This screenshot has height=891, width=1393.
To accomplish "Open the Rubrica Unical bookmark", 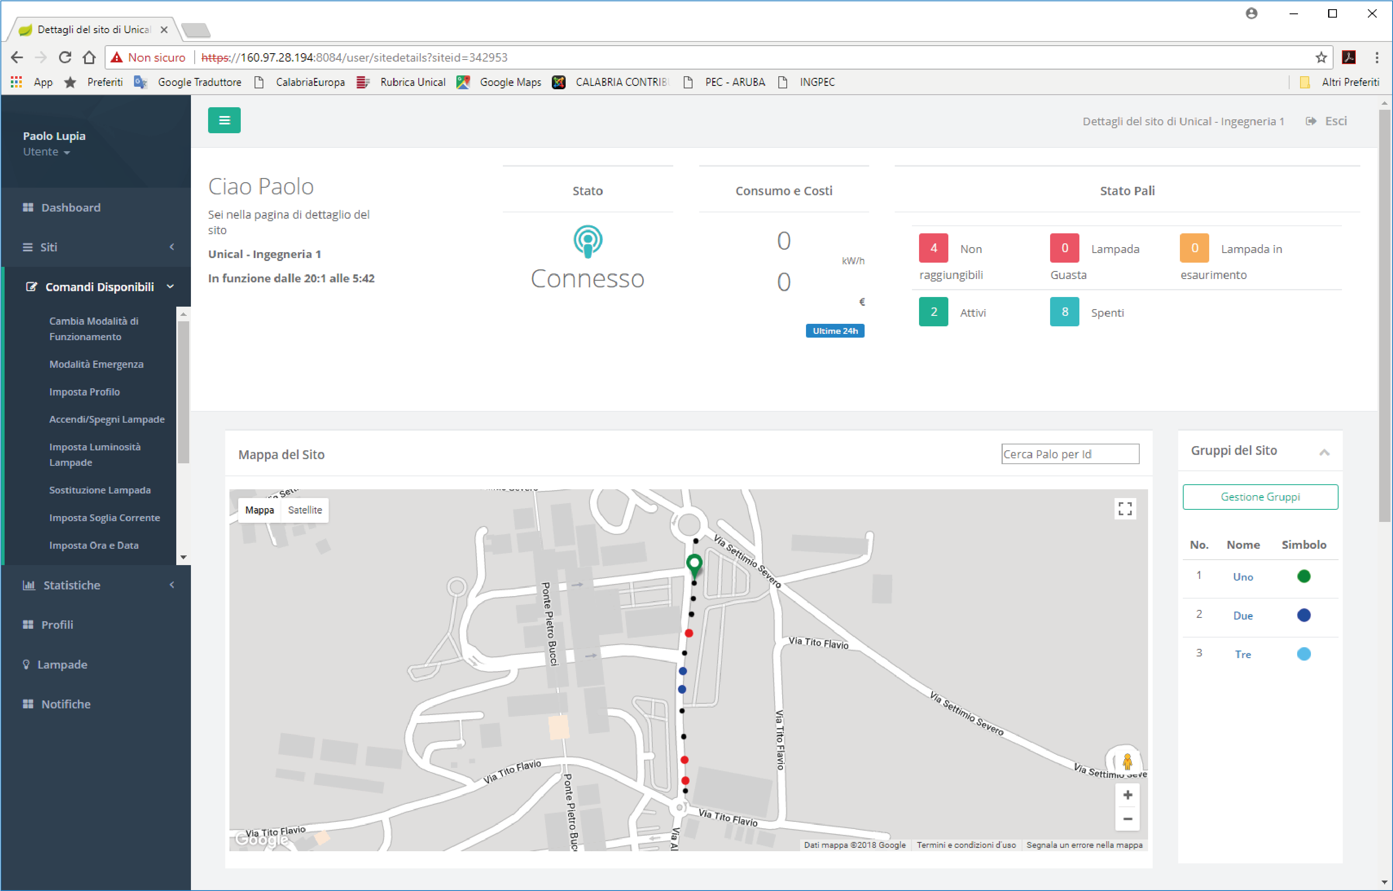I will pos(401,82).
